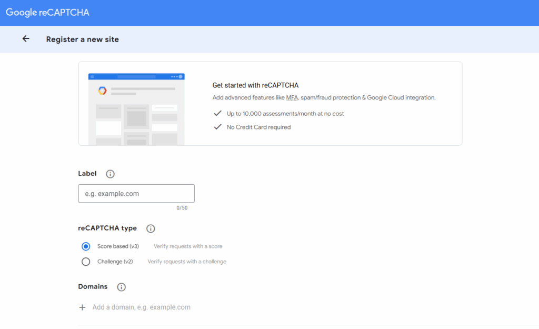Click the Add a domain input field
Image resolution: width=539 pixels, height=329 pixels.
pos(141,307)
